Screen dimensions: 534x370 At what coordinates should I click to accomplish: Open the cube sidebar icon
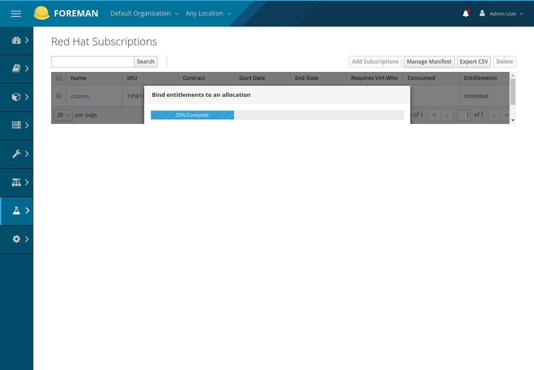16,97
